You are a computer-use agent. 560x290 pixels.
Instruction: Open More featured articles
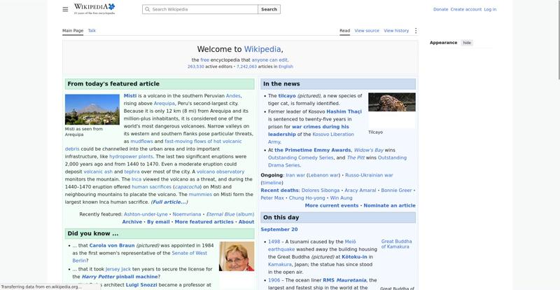pyautogui.click(x=204, y=221)
